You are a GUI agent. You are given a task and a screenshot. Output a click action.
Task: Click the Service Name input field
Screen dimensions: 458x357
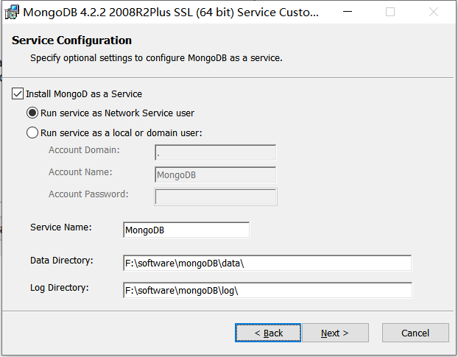coord(186,230)
